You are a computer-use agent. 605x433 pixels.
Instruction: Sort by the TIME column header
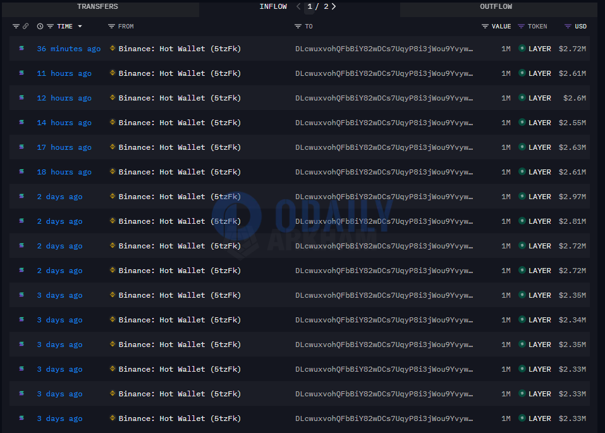coord(65,27)
